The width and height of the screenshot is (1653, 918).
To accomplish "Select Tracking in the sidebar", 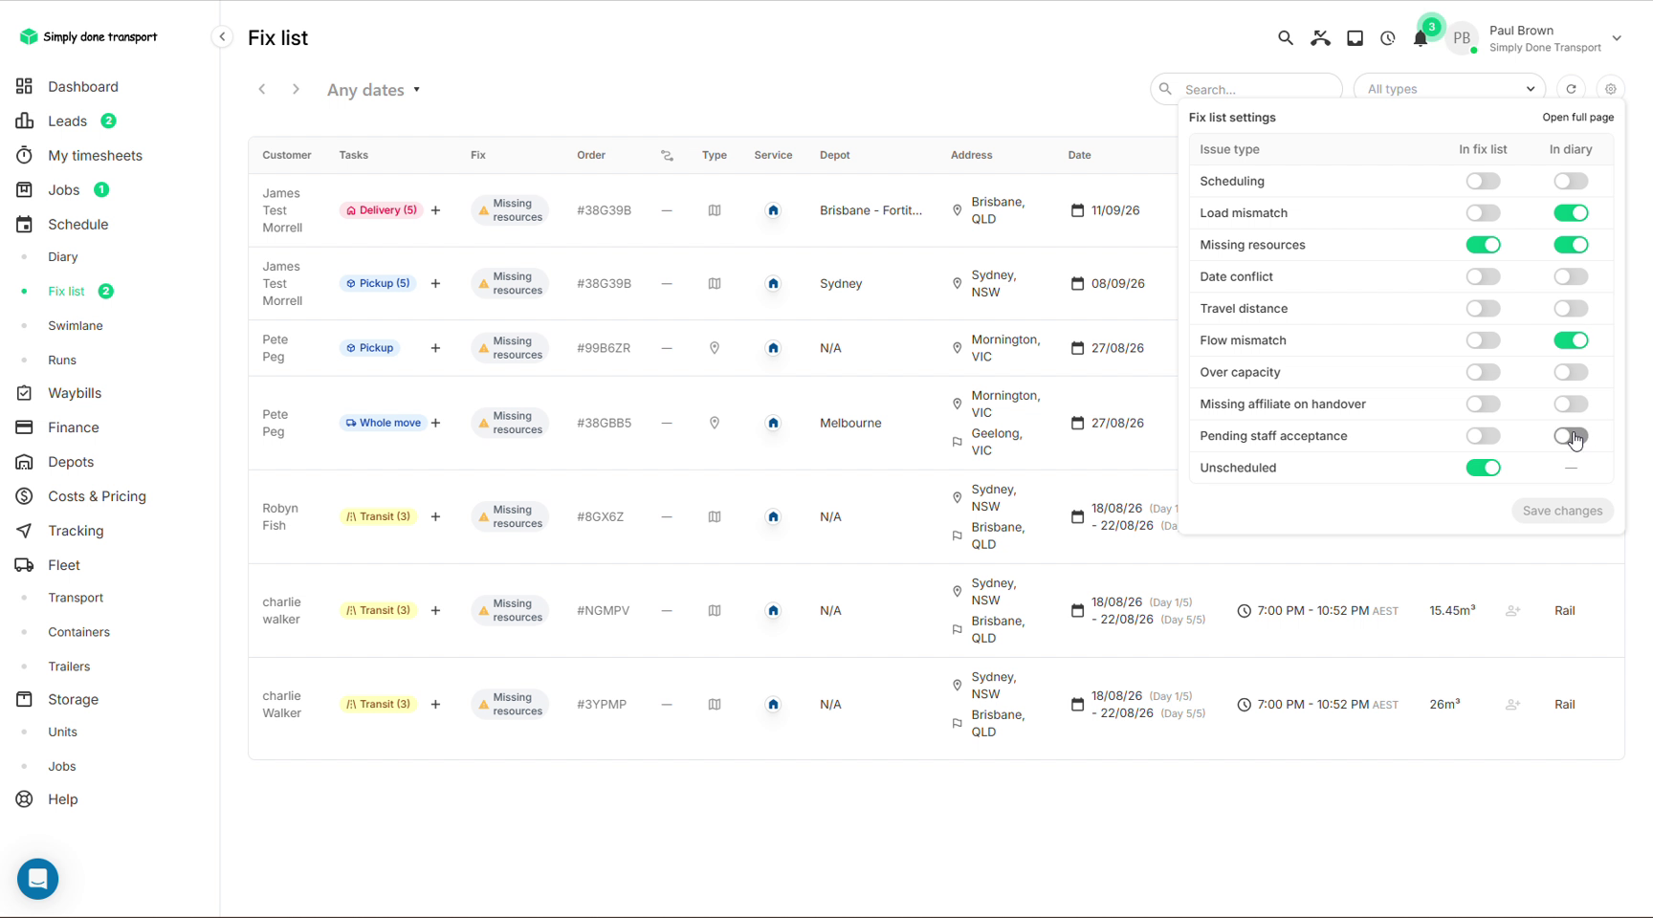I will pos(76,531).
